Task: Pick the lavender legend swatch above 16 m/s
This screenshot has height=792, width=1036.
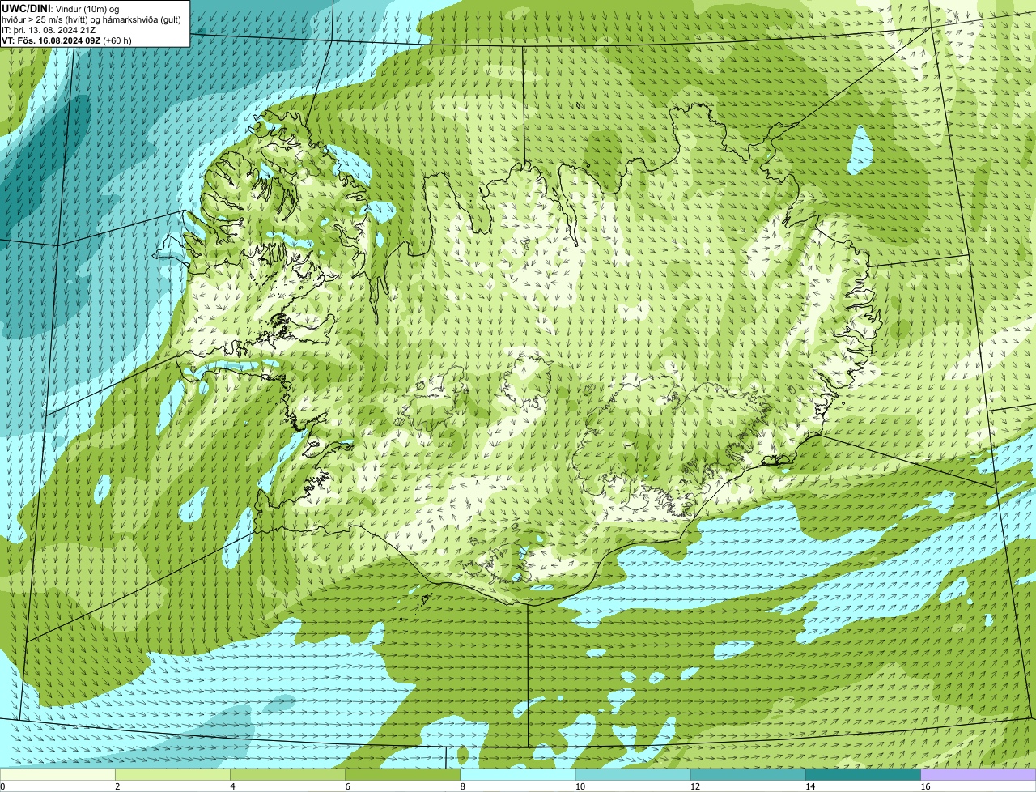Action: click(979, 775)
